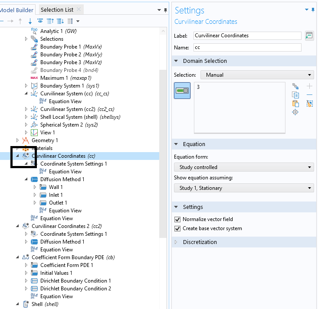The height and width of the screenshot is (309, 318).
Task: Click the Copy Selection icon
Action: pos(295,95)
